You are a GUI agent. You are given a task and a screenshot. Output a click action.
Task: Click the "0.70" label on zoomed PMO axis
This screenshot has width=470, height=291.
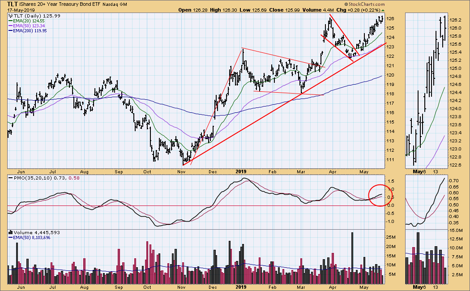pyautogui.click(x=454, y=181)
